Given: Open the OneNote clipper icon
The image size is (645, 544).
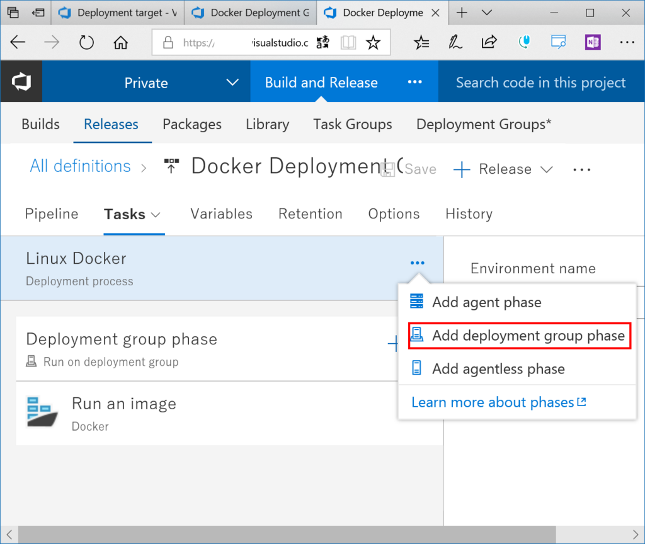Looking at the screenshot, I should click(592, 42).
